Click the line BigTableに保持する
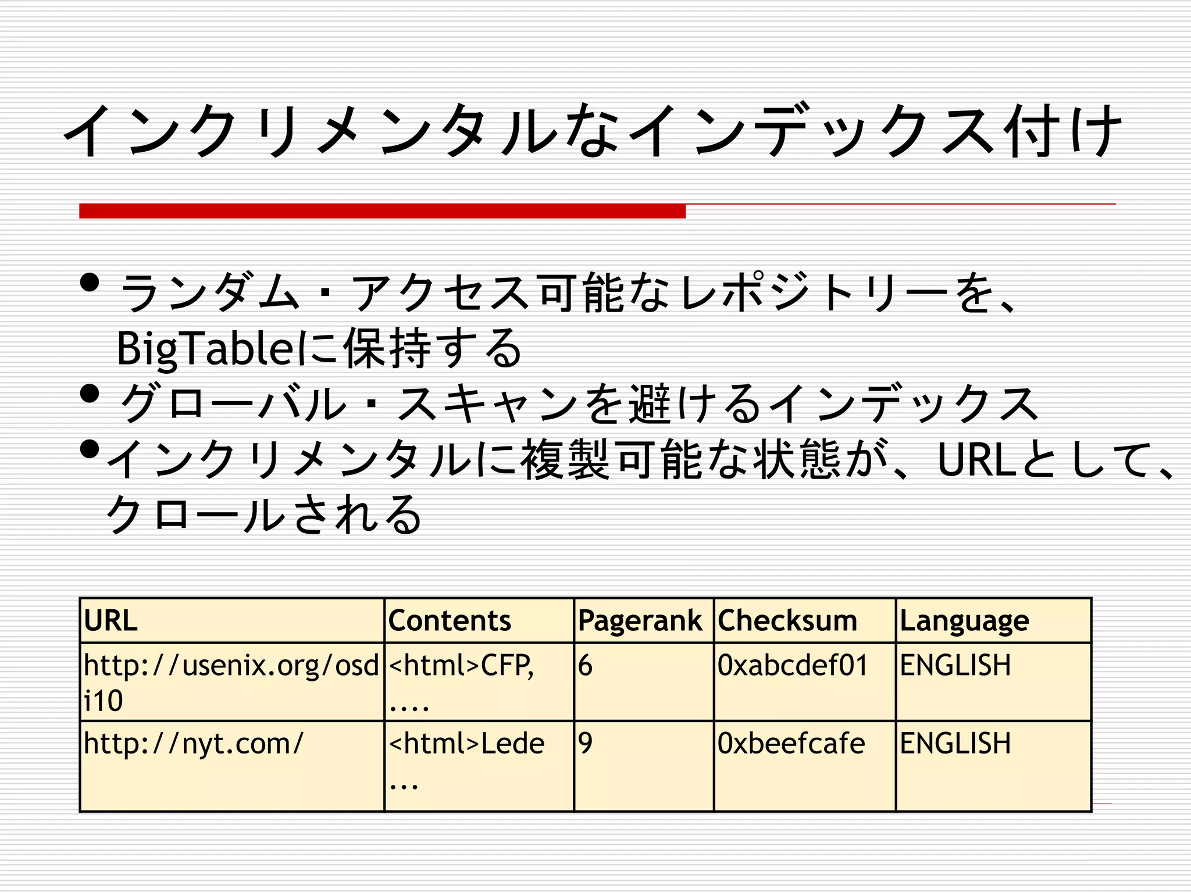The width and height of the screenshot is (1191, 893). coord(320,348)
